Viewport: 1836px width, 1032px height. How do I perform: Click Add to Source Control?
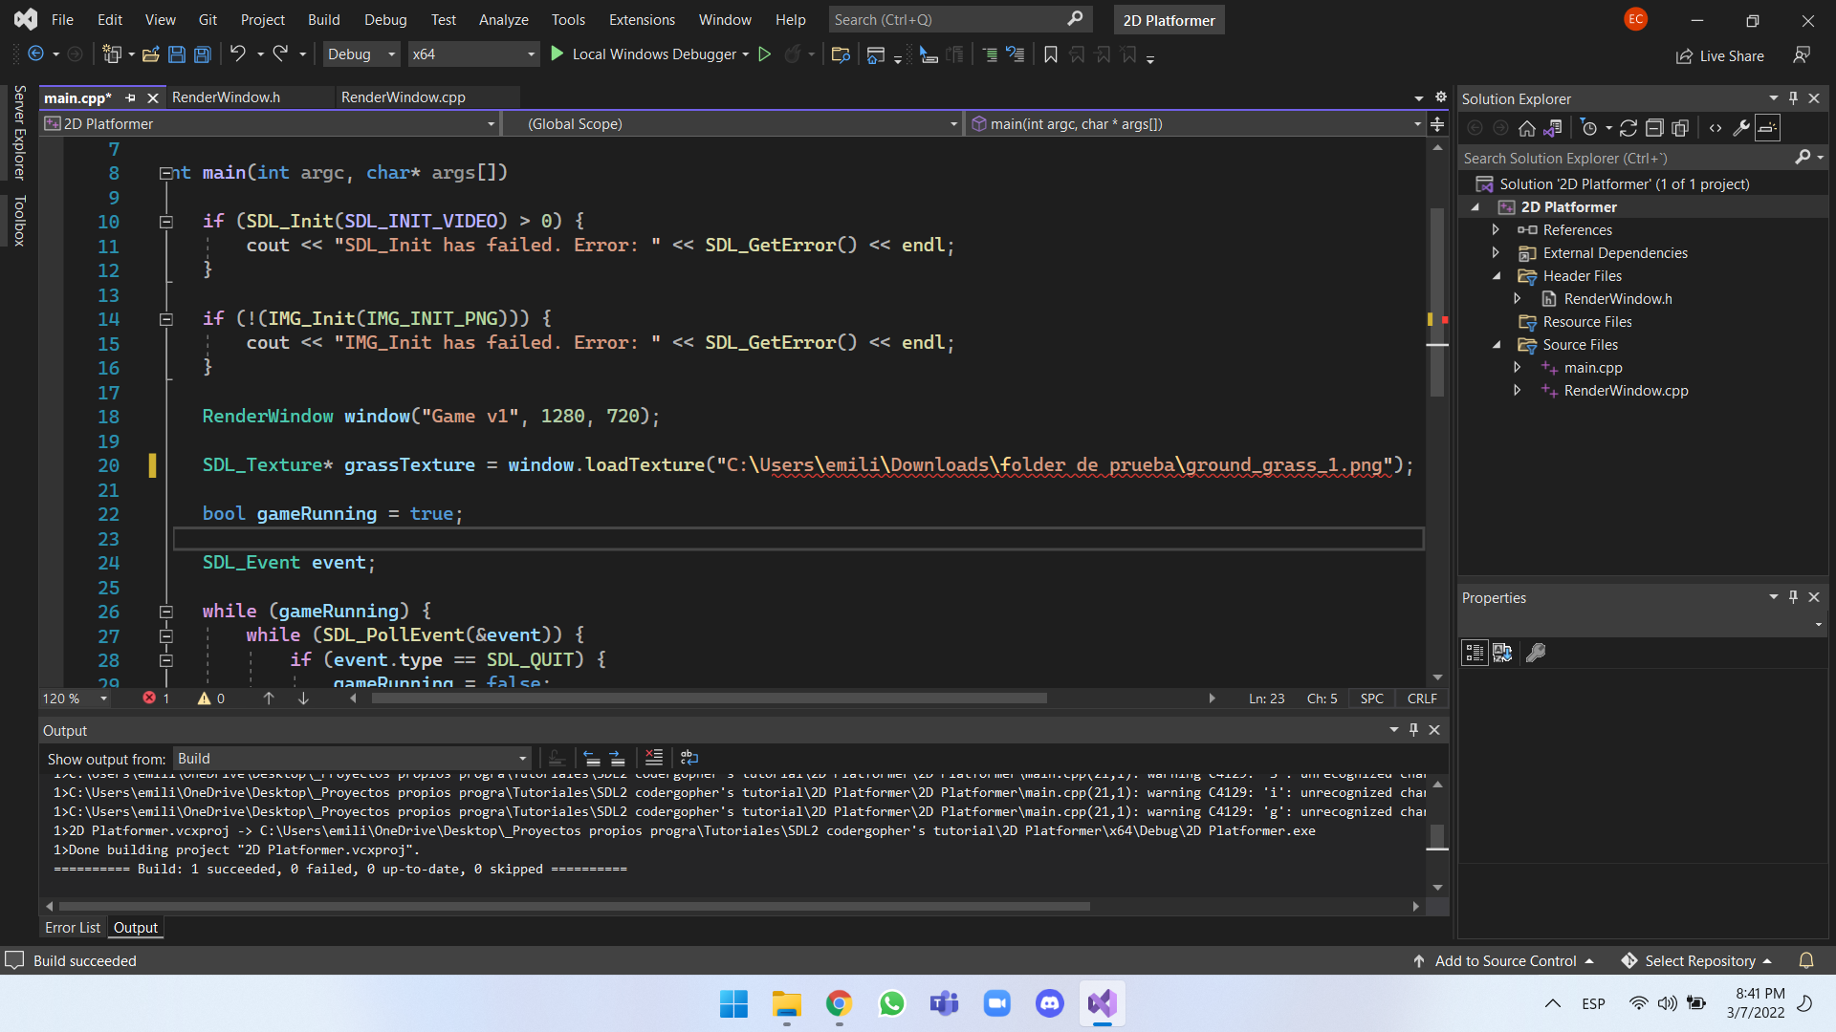pos(1504,961)
